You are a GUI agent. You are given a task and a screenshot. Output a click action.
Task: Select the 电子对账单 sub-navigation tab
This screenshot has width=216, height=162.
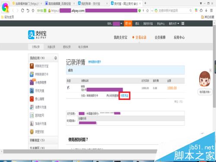click(83, 47)
